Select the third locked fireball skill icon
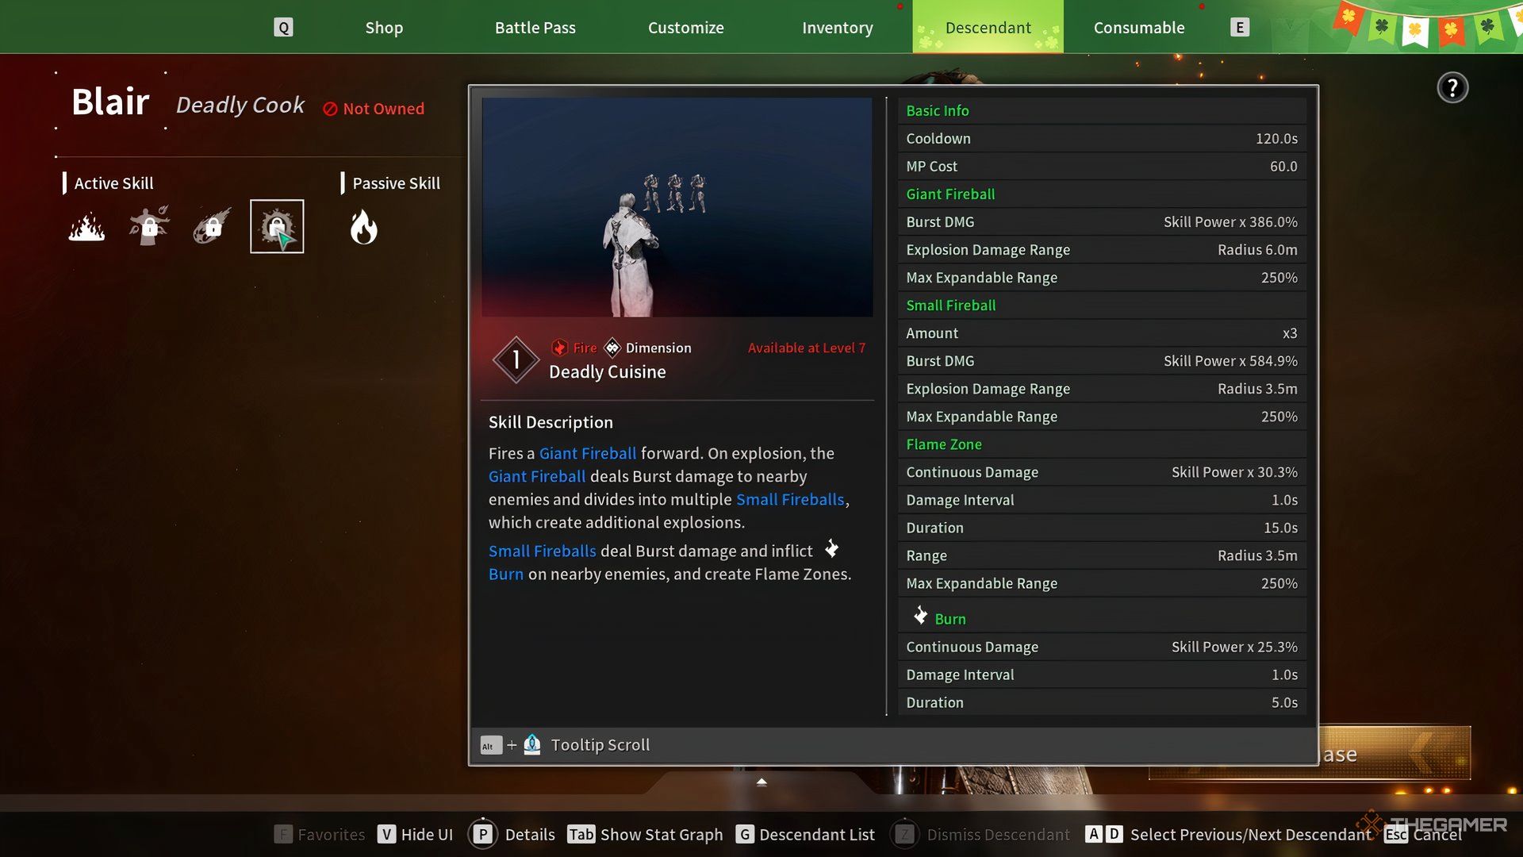The height and width of the screenshot is (857, 1523). pos(213,227)
